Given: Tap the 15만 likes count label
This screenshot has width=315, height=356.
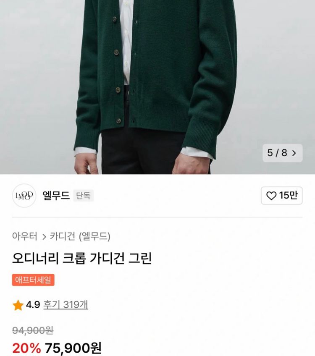Looking at the screenshot, I should (x=288, y=196).
